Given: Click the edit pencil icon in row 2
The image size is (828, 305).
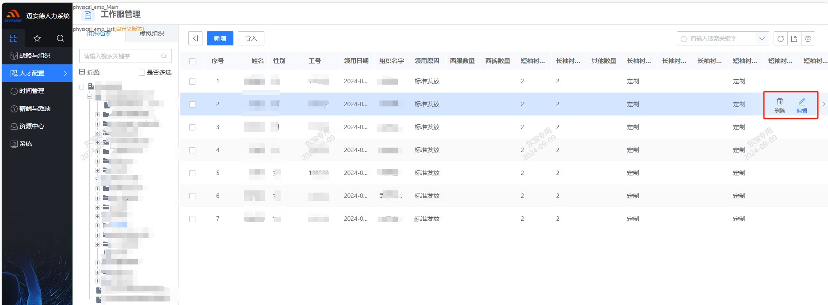Looking at the screenshot, I should [801, 102].
